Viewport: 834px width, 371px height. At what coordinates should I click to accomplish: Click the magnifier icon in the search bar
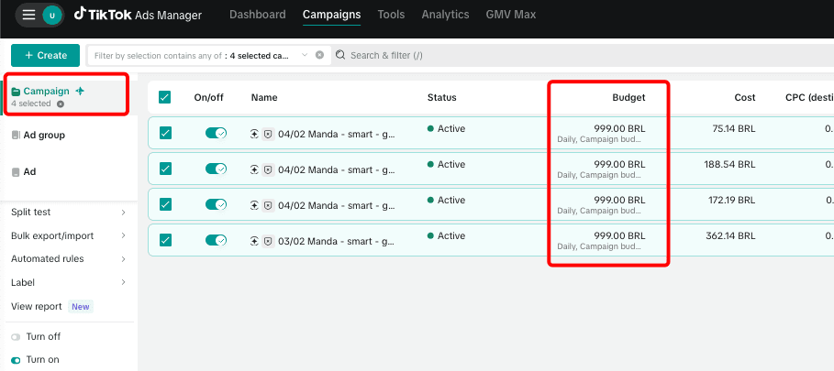pos(340,55)
